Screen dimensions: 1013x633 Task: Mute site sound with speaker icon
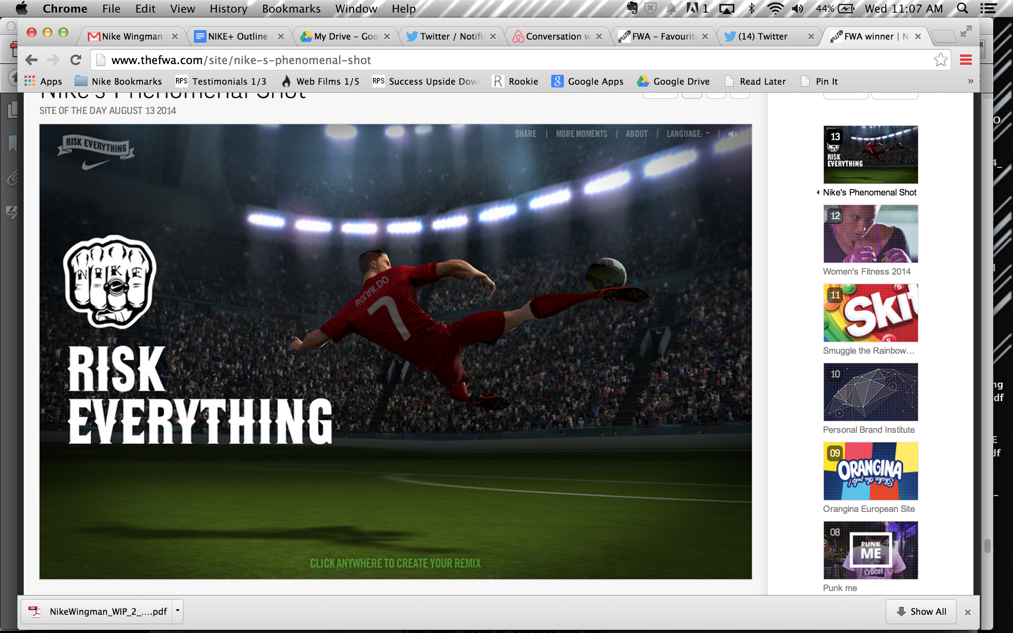pos(732,134)
